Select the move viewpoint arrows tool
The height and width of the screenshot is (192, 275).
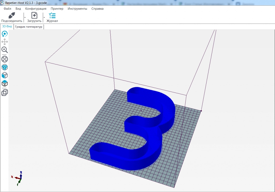(5, 42)
